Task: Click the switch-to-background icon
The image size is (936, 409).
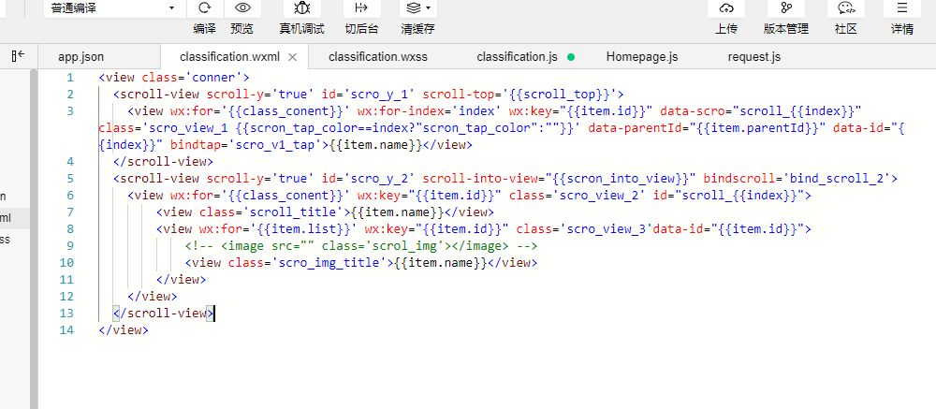Action: click(361, 7)
